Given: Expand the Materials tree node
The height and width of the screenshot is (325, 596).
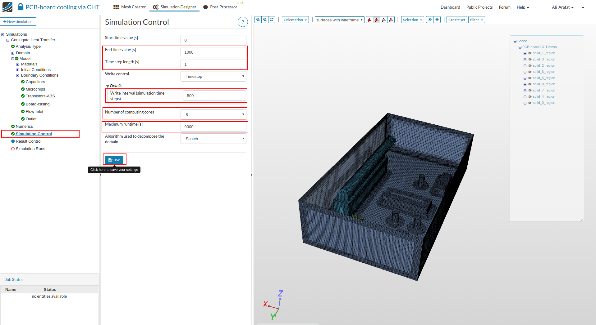Looking at the screenshot, I should pyautogui.click(x=18, y=64).
